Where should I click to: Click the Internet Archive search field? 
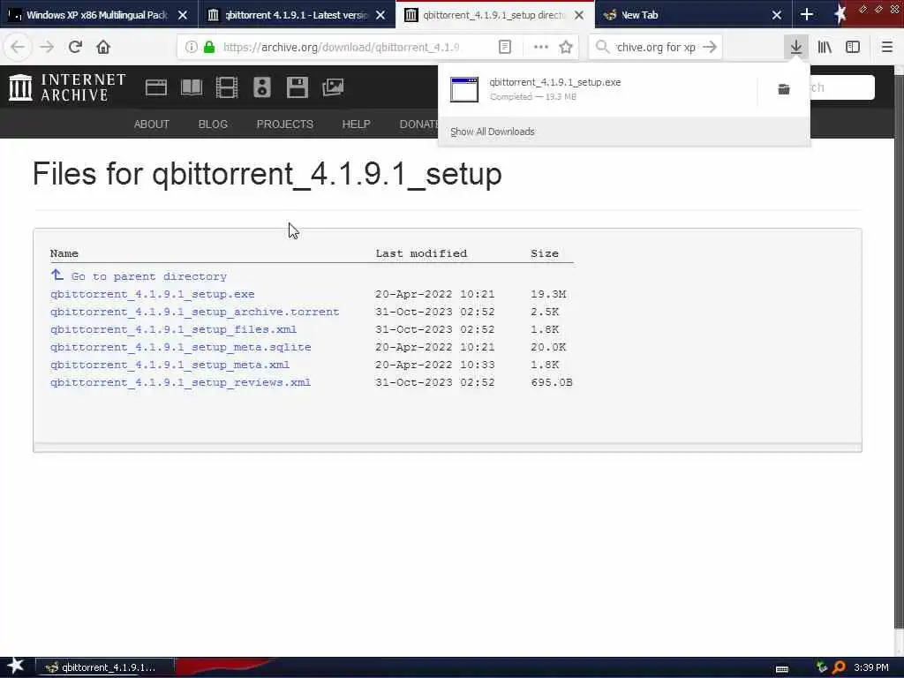(x=841, y=87)
